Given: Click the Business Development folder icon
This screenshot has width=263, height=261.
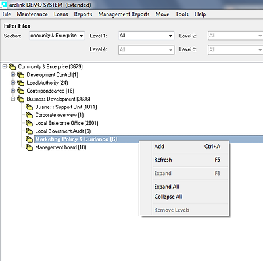Looking at the screenshot, I should (x=20, y=99).
